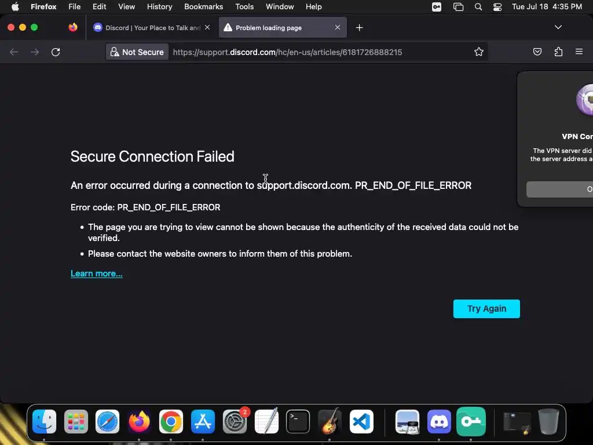This screenshot has width=593, height=445.
Task: Open the Firefox application menu
Action: 43,6
